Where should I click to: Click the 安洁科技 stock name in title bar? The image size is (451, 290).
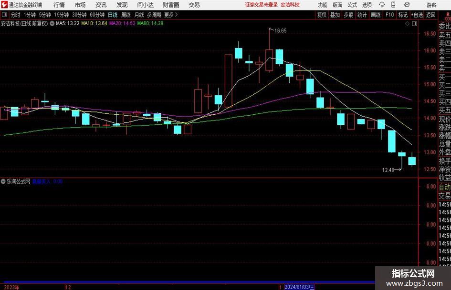[x=290, y=5]
